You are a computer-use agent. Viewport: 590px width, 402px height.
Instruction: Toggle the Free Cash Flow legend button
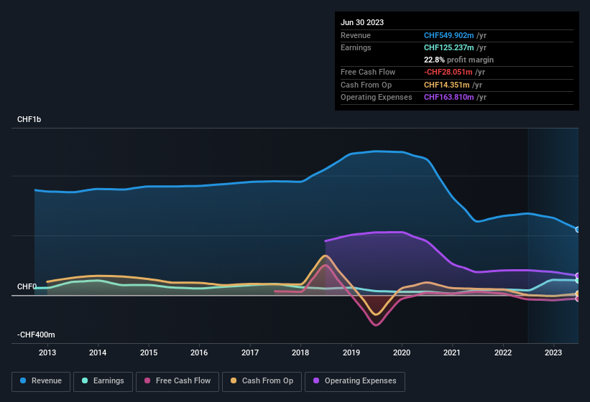(x=178, y=381)
